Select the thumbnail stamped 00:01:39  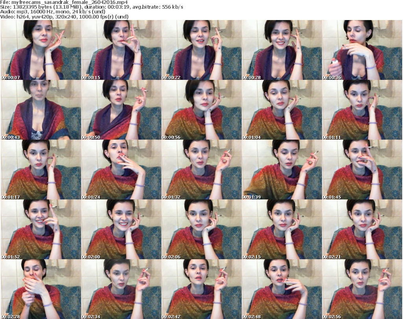point(282,170)
